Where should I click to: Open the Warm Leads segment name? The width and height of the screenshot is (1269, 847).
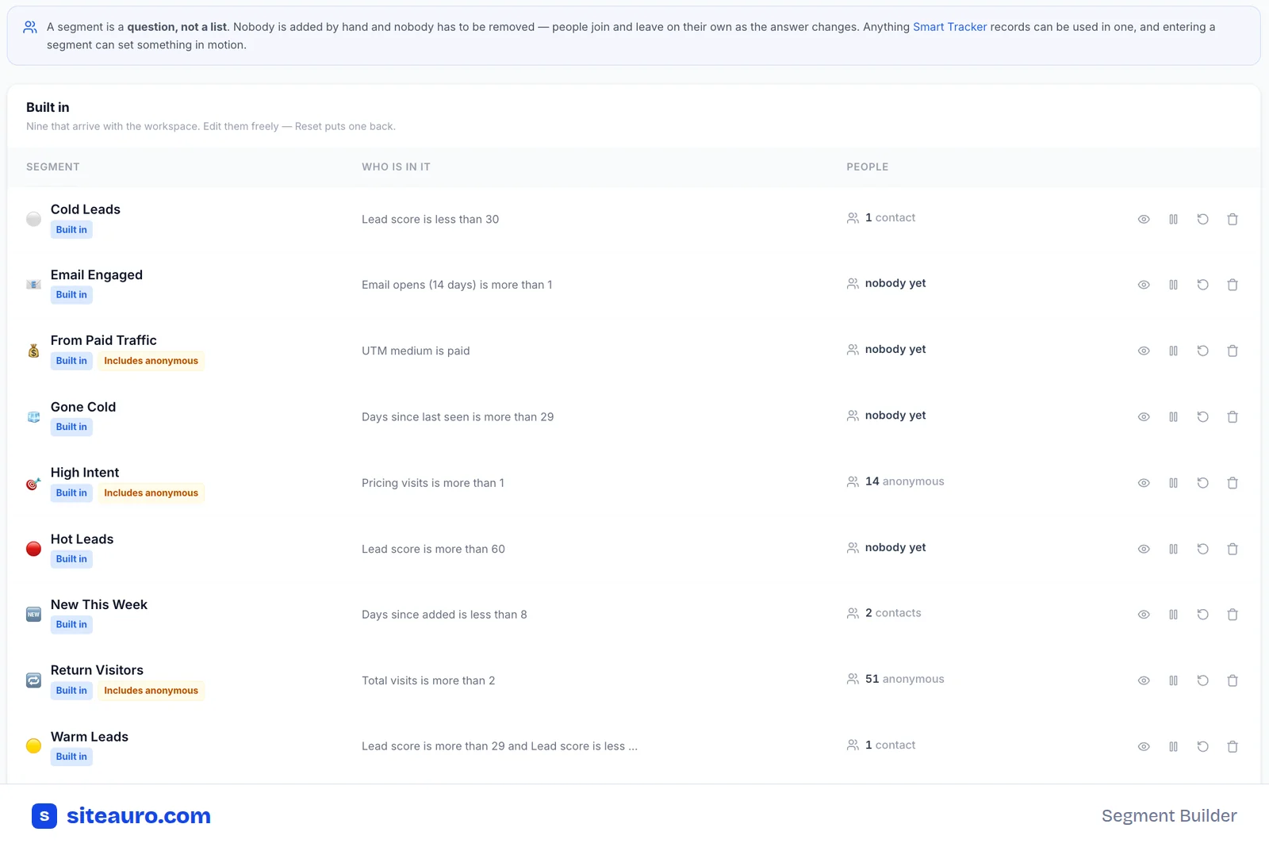pyautogui.click(x=90, y=737)
